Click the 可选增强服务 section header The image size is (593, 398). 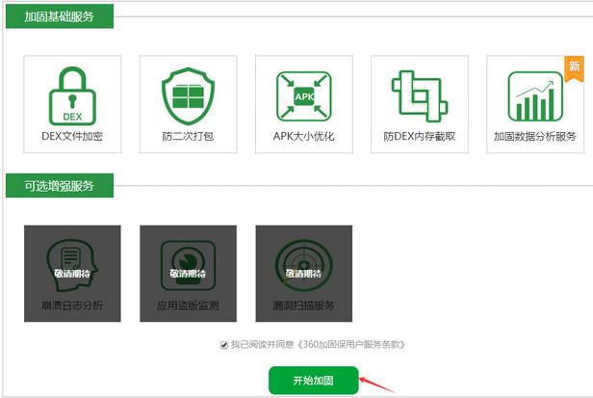pyautogui.click(x=60, y=186)
